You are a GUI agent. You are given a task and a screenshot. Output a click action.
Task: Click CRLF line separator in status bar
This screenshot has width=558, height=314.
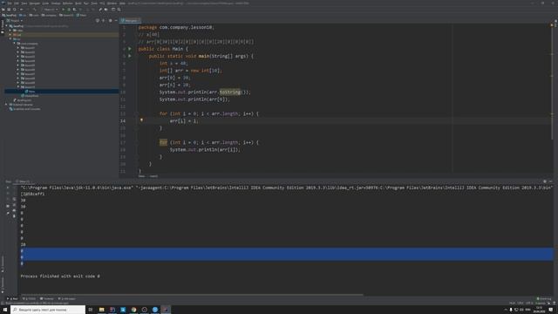point(521,303)
